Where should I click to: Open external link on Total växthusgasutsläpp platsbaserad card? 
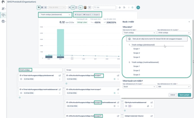pos(59,76)
